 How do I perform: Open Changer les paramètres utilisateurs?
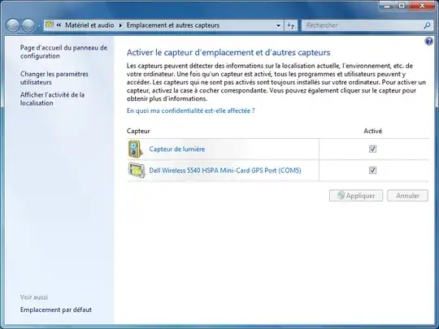[x=54, y=78]
